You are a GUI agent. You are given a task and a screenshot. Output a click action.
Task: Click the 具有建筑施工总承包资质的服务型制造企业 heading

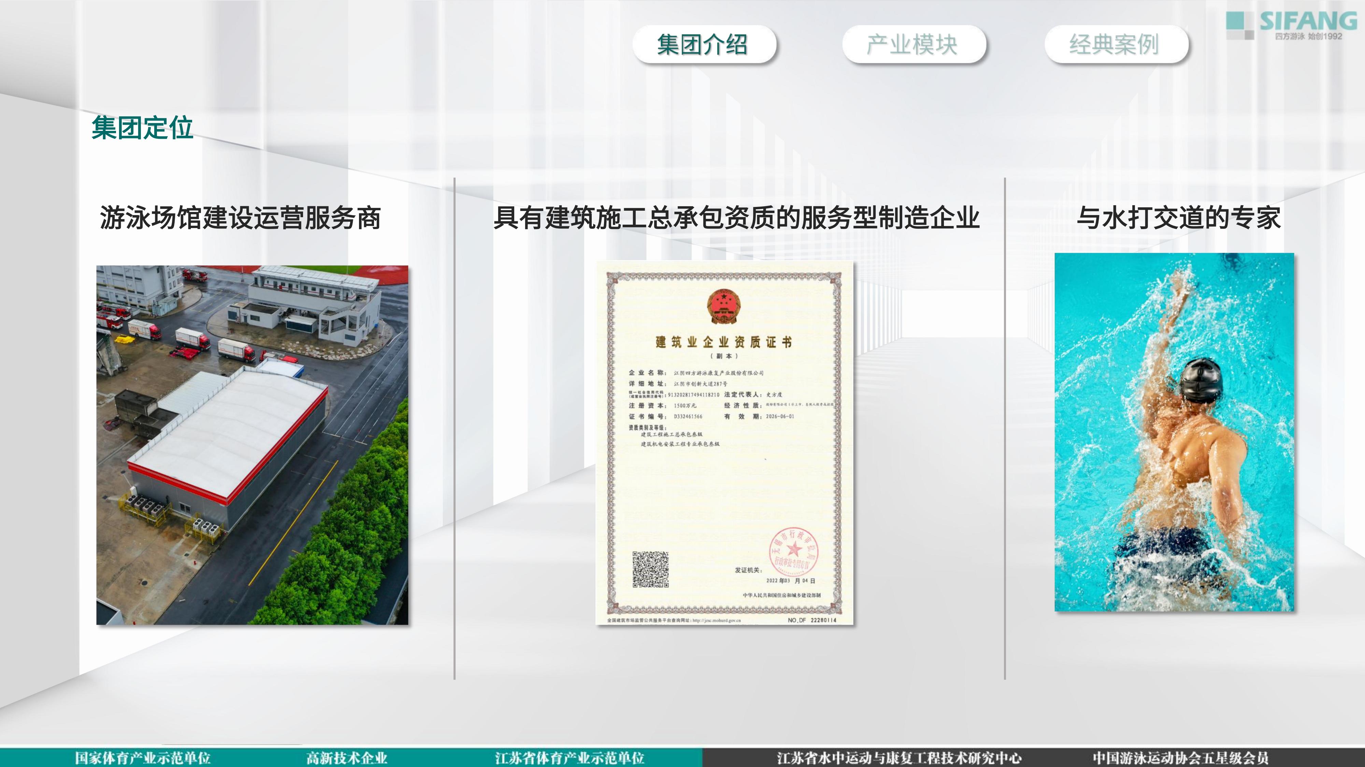[736, 217]
